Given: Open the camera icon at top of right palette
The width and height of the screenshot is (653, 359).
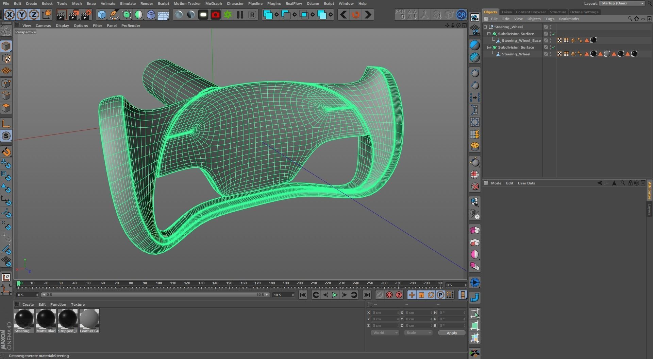Looking at the screenshot, I should click(x=475, y=17).
